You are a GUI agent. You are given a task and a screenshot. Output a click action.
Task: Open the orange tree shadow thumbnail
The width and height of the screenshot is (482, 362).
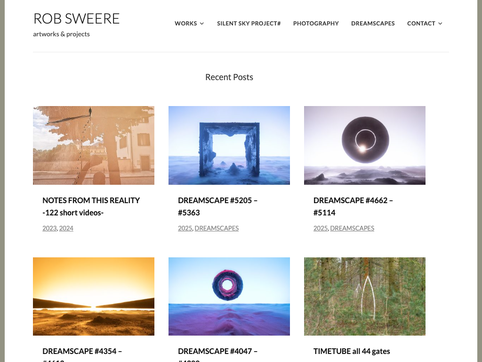tap(94, 145)
